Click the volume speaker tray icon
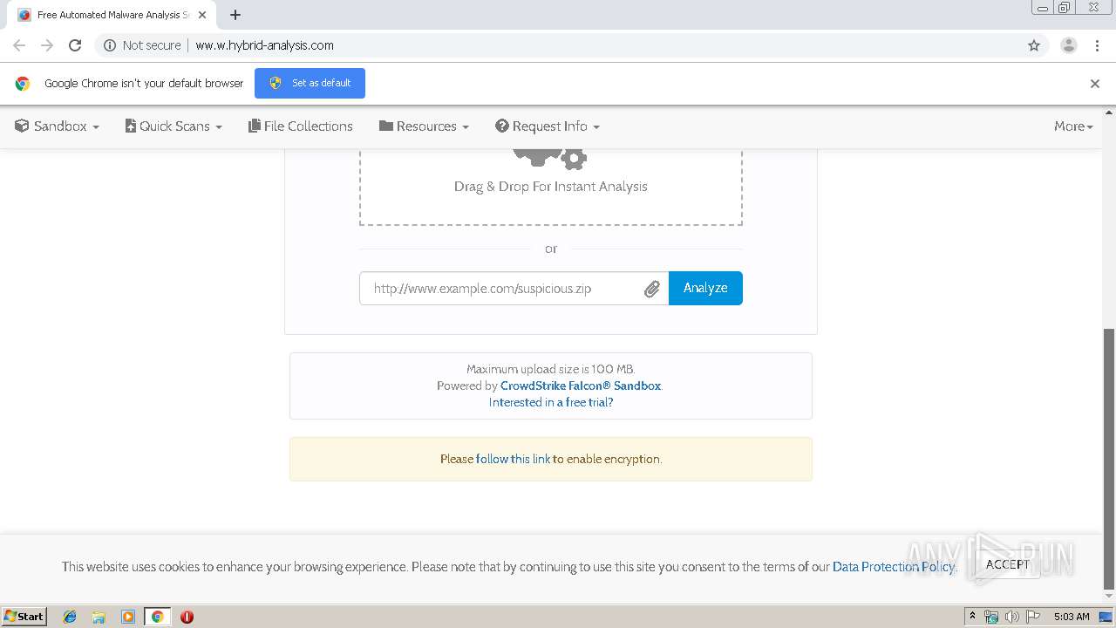 coord(1011,617)
